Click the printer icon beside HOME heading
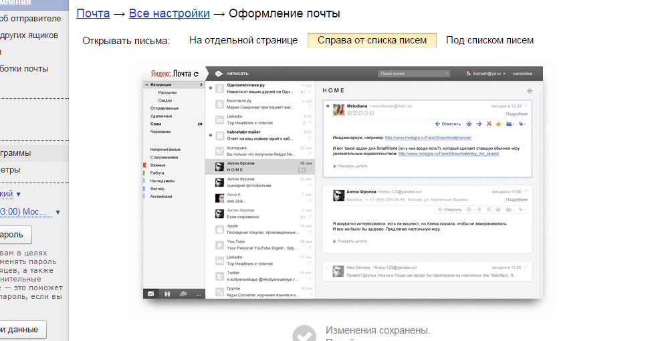662x341 pixels. tap(530, 90)
